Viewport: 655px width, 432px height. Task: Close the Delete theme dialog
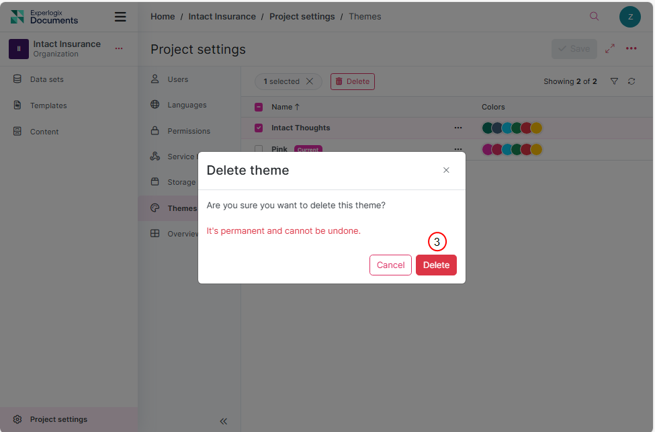[x=446, y=170]
